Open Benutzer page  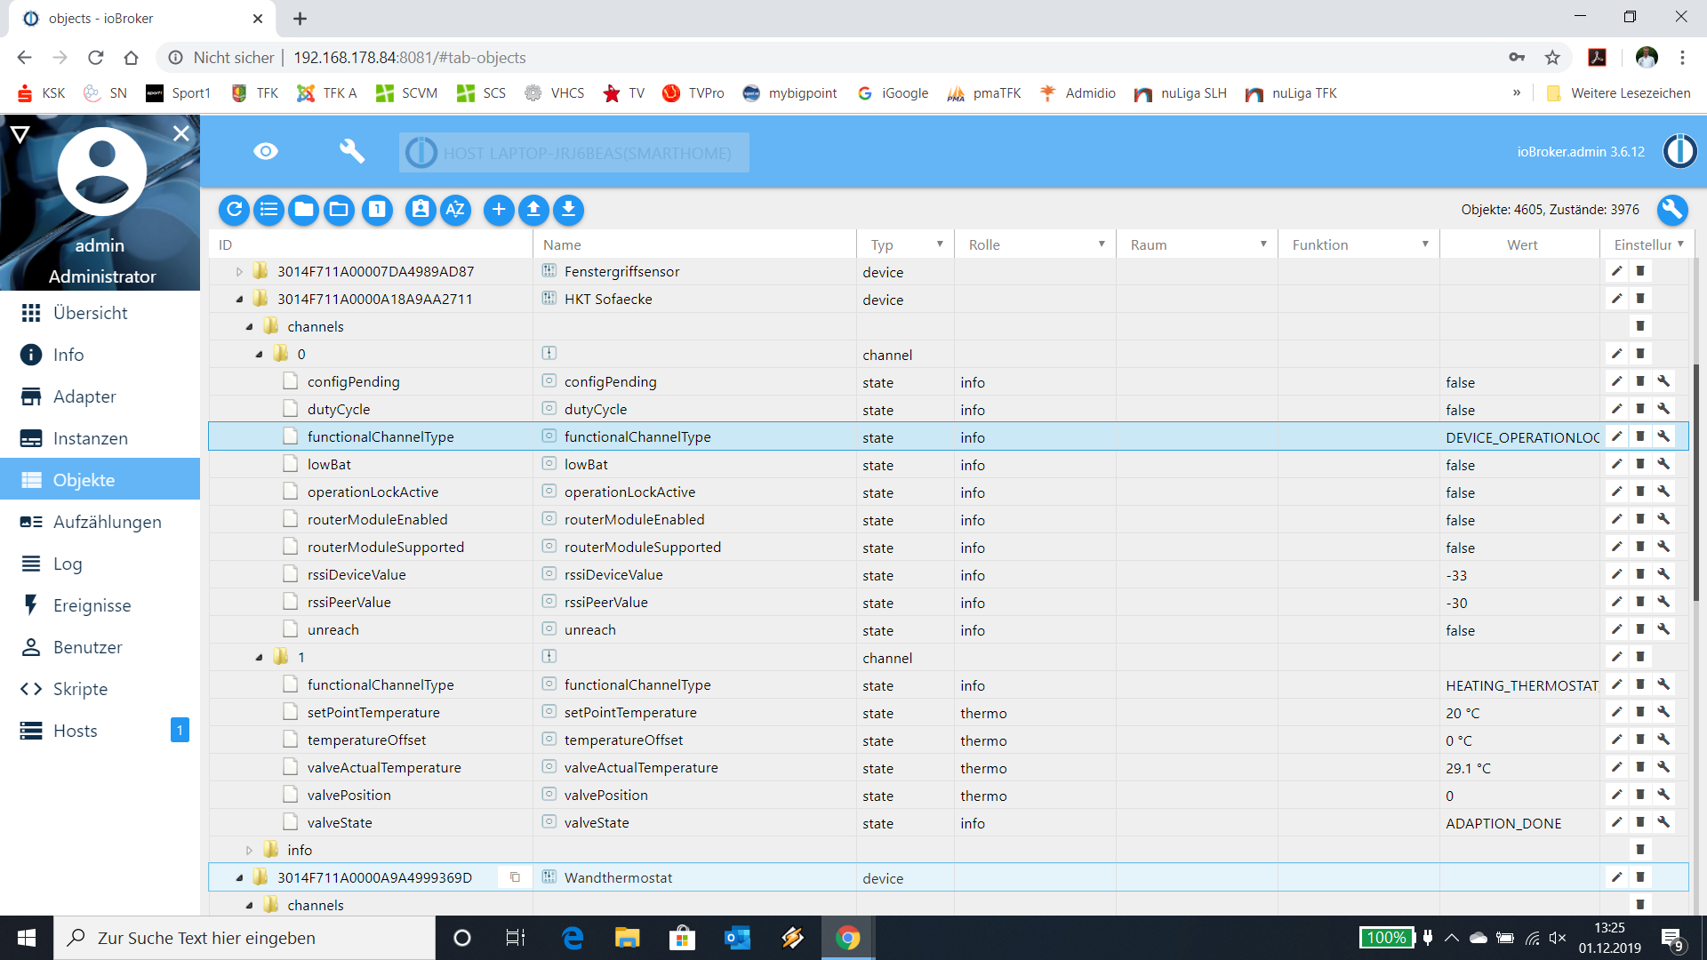pyautogui.click(x=100, y=647)
